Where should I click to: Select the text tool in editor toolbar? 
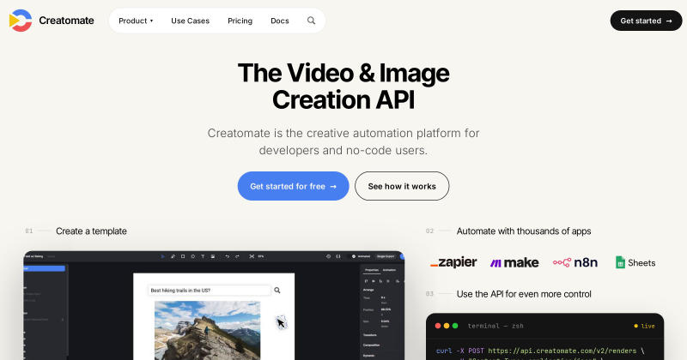tap(203, 256)
